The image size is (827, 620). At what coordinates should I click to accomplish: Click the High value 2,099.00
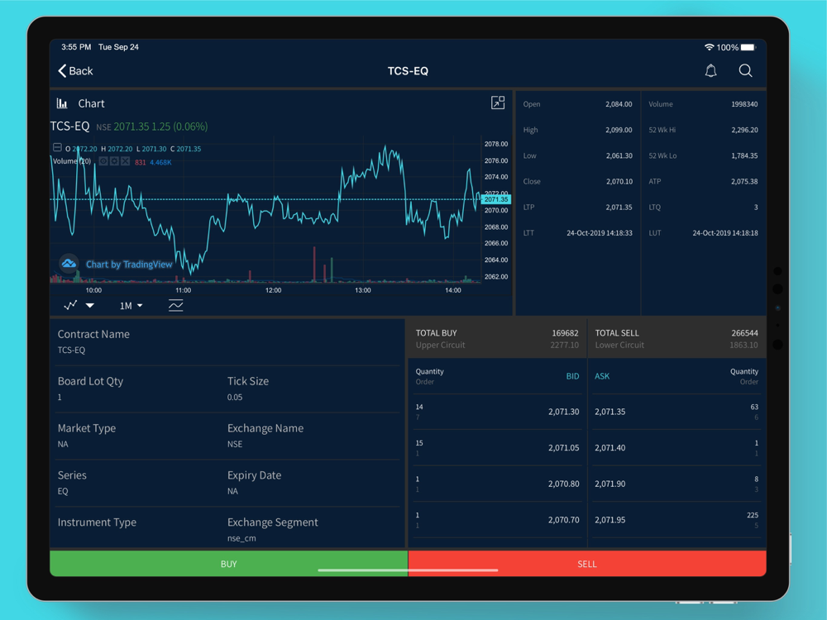619,130
